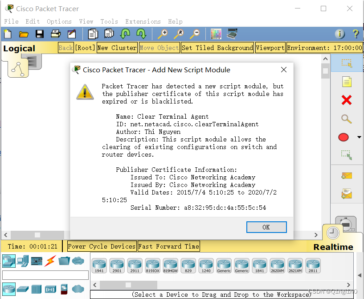This screenshot has width=364, height=299.
Task: Pick the 2911 router device
Action: click(x=135, y=266)
